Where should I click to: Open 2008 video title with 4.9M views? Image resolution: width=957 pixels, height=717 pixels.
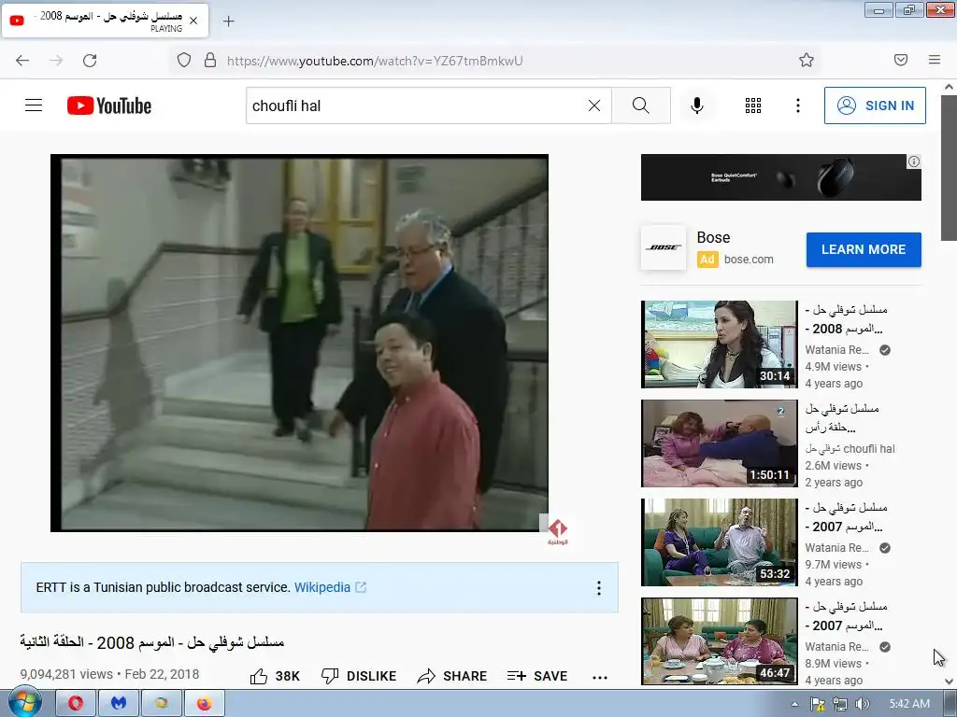click(x=846, y=319)
